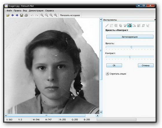The image size is (162, 128).
Task: Open the Справка menu
Action: 49,11
